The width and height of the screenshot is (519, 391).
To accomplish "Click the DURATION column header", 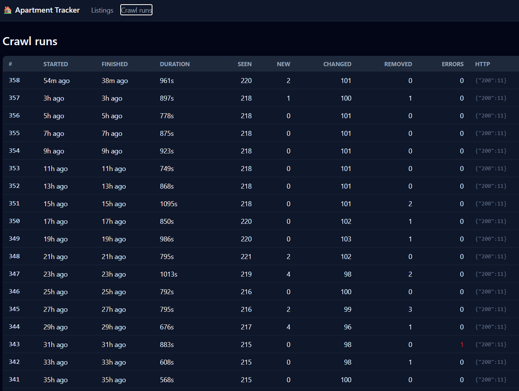I will coord(175,64).
